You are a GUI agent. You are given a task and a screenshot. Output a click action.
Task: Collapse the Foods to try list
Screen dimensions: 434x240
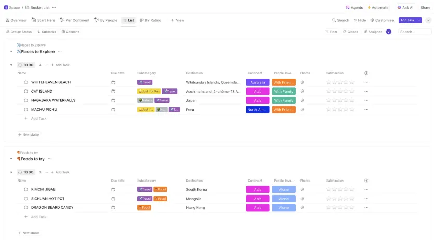tap(11, 159)
